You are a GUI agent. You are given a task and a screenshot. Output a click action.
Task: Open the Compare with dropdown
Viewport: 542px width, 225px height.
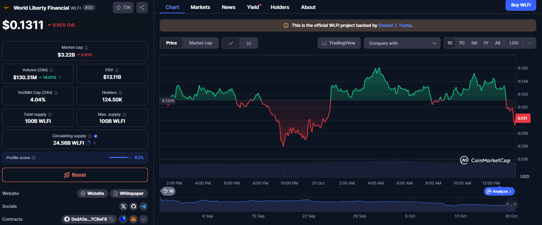tap(402, 43)
